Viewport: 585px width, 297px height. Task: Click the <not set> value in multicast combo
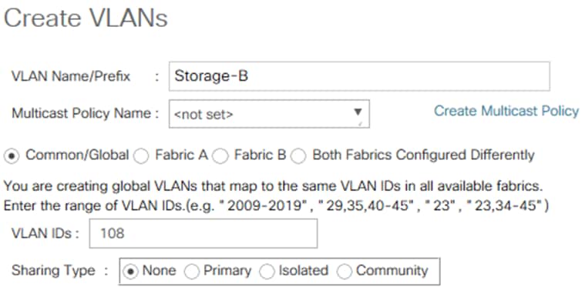[x=203, y=114]
